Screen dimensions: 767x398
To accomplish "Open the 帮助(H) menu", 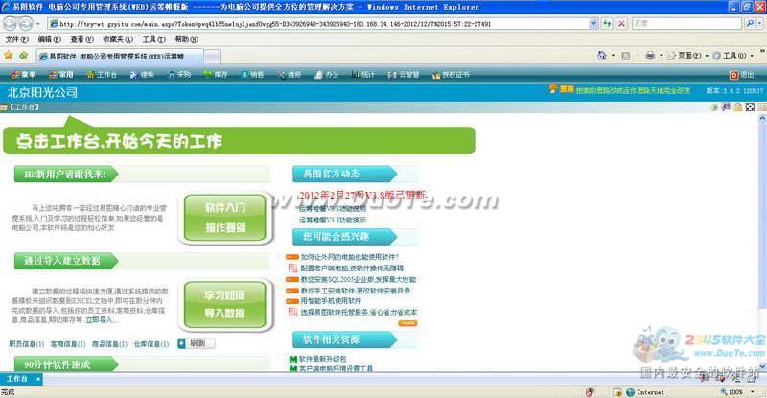I will point(186,39).
